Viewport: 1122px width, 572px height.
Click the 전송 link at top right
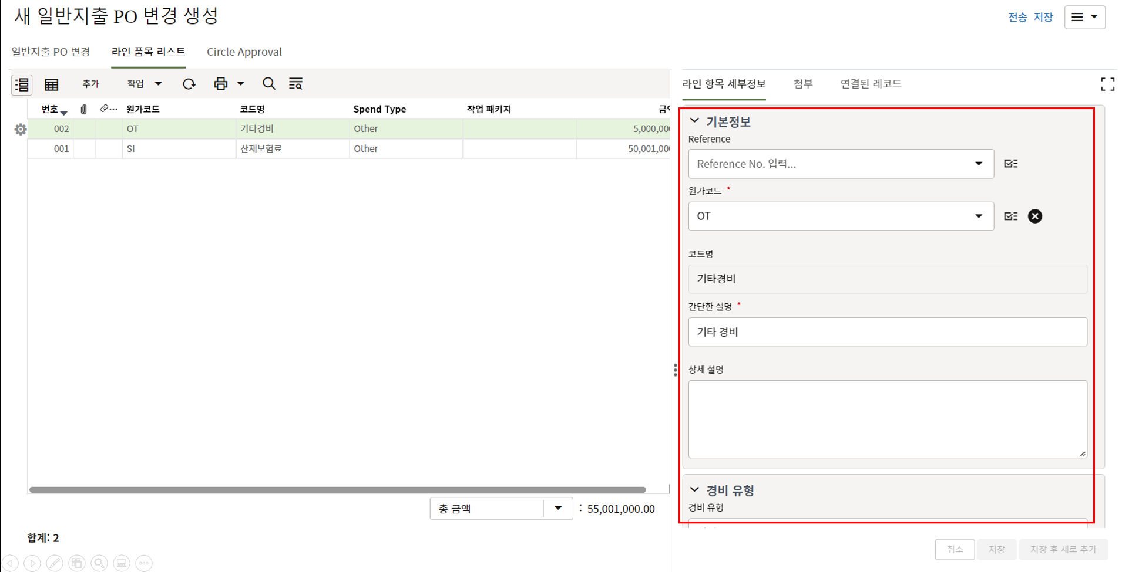[x=1017, y=18]
